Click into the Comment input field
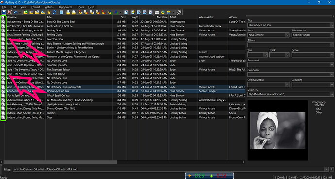Screen dimensions: 335x179 tap(288, 65)
